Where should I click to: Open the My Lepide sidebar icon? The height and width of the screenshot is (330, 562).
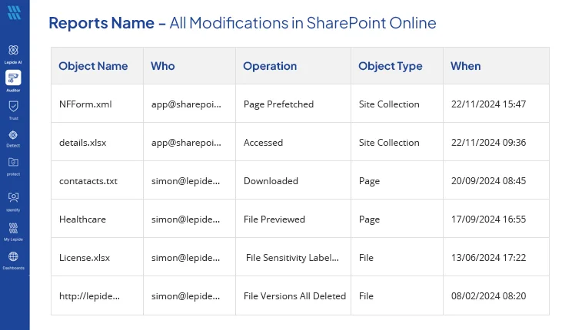point(13,228)
